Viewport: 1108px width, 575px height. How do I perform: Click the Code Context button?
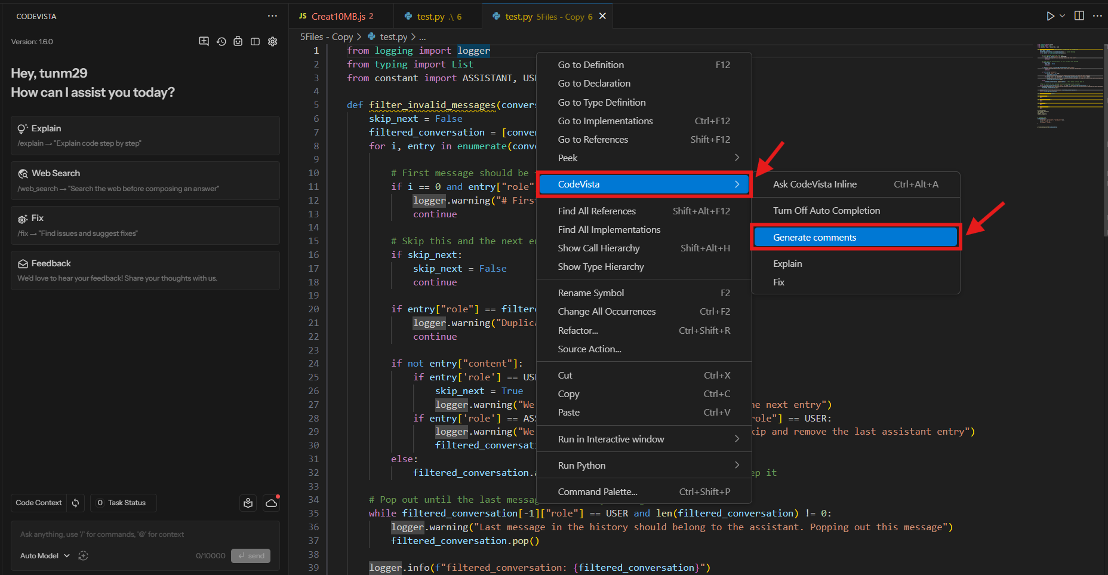39,503
